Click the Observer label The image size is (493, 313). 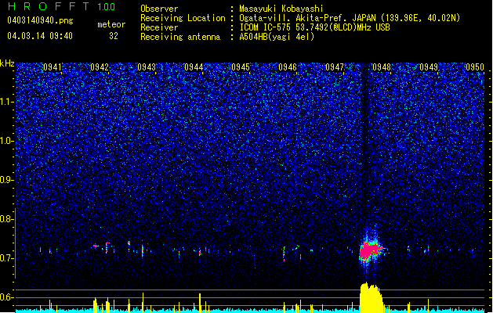click(x=159, y=9)
